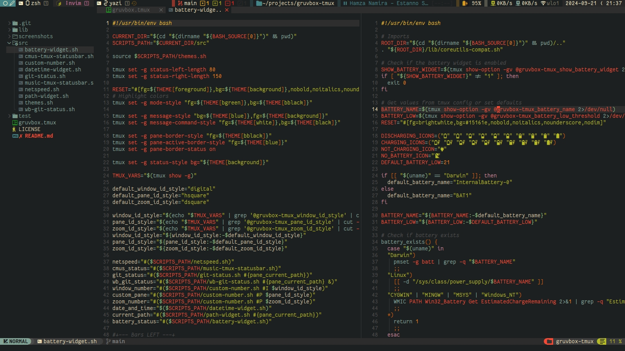Viewport: 625px width, 351px height.
Task: Click the battery charging icon
Action: coord(465,3)
